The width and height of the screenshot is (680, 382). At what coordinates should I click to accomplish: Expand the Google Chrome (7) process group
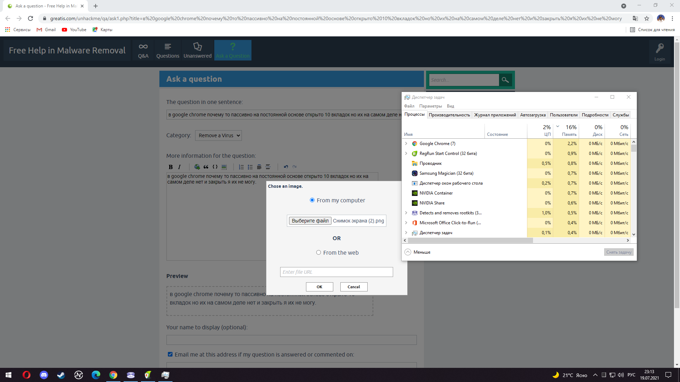(x=406, y=144)
